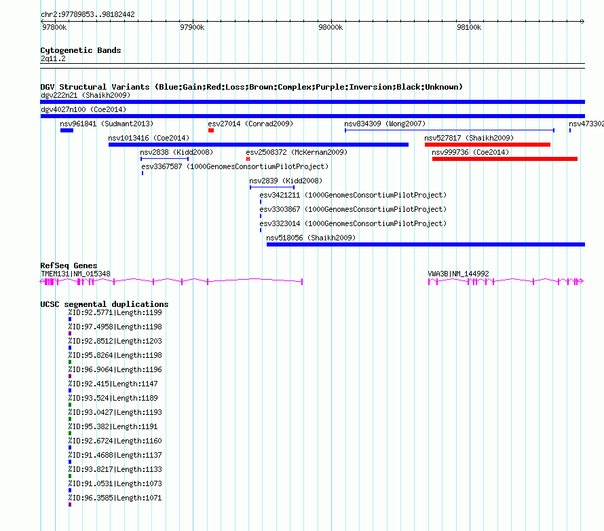
Task: Select duplication %ID:92.5771|Length:1199
Action: [x=115, y=312]
